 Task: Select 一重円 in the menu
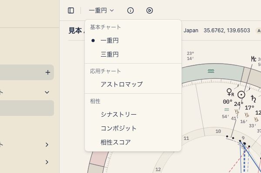(133, 41)
